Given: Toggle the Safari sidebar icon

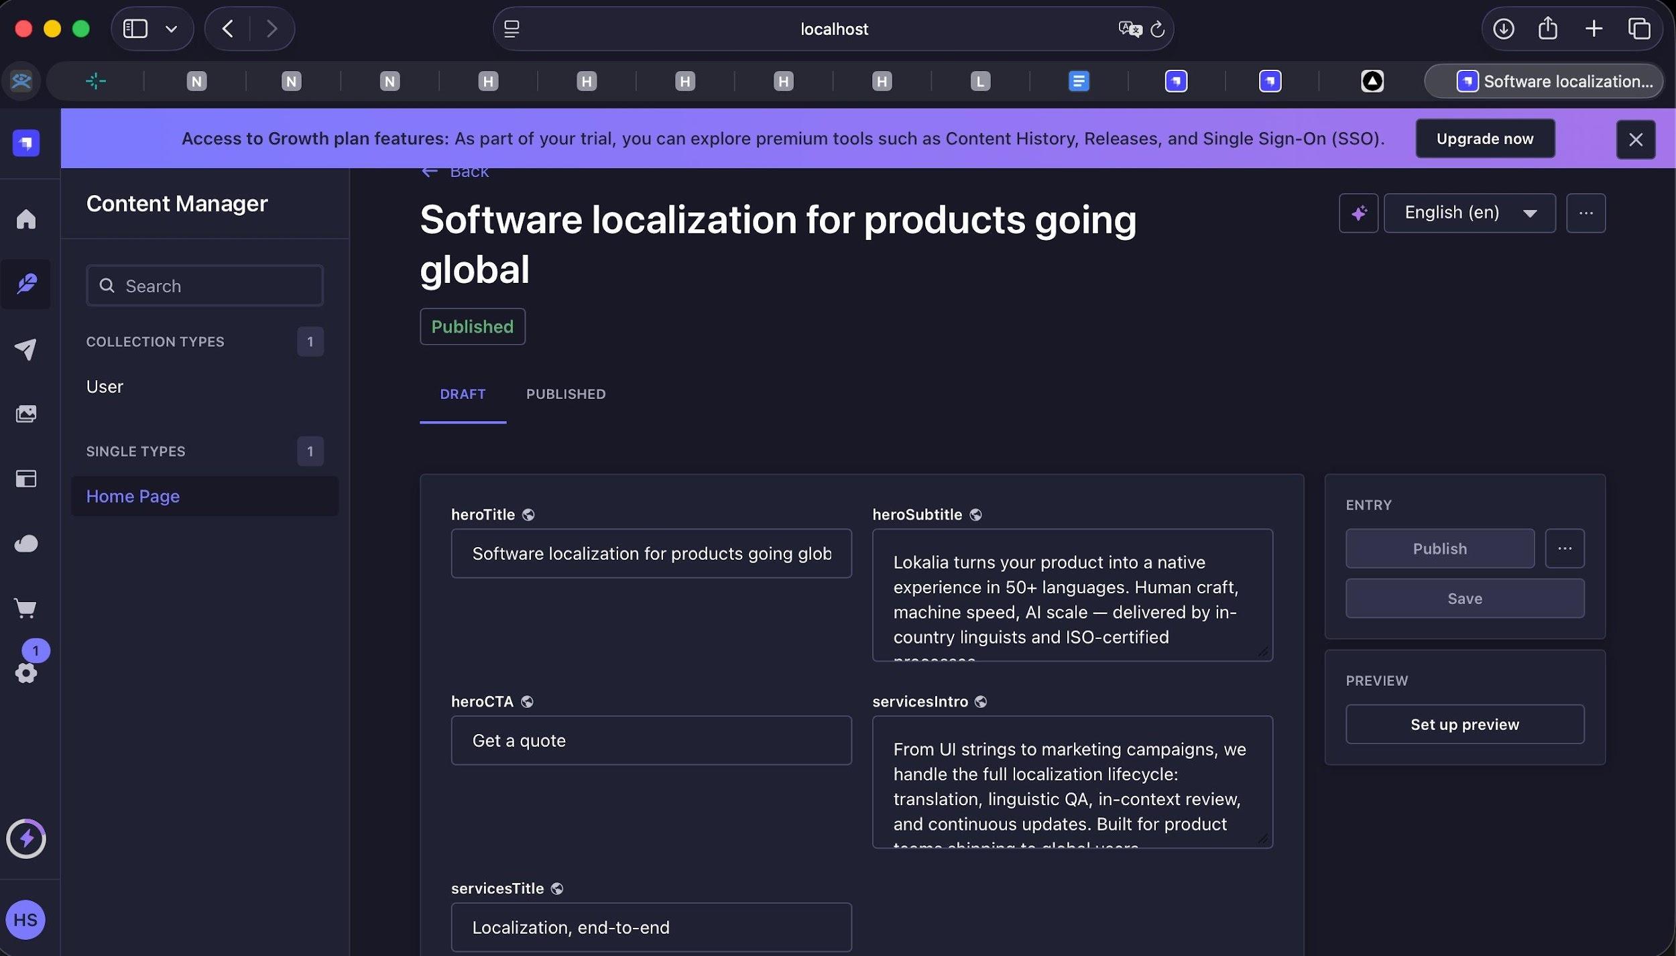Looking at the screenshot, I should 135,29.
